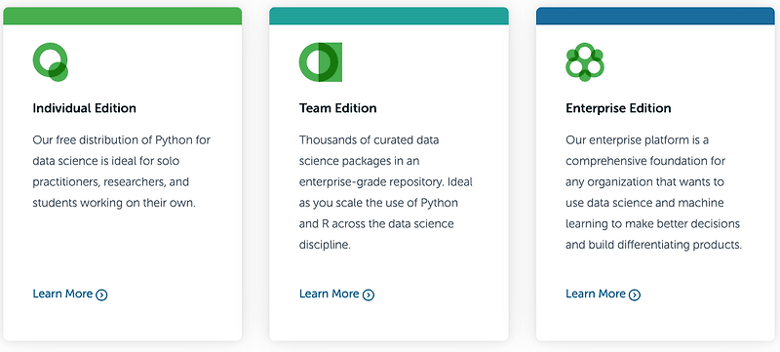Viewport: 780px width, 352px height.
Task: Click the green bar atop Individual card
Action: (x=123, y=16)
